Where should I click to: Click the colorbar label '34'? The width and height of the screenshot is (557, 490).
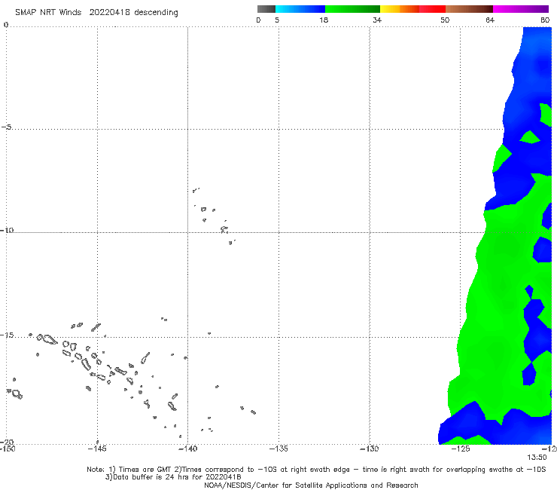click(x=377, y=20)
